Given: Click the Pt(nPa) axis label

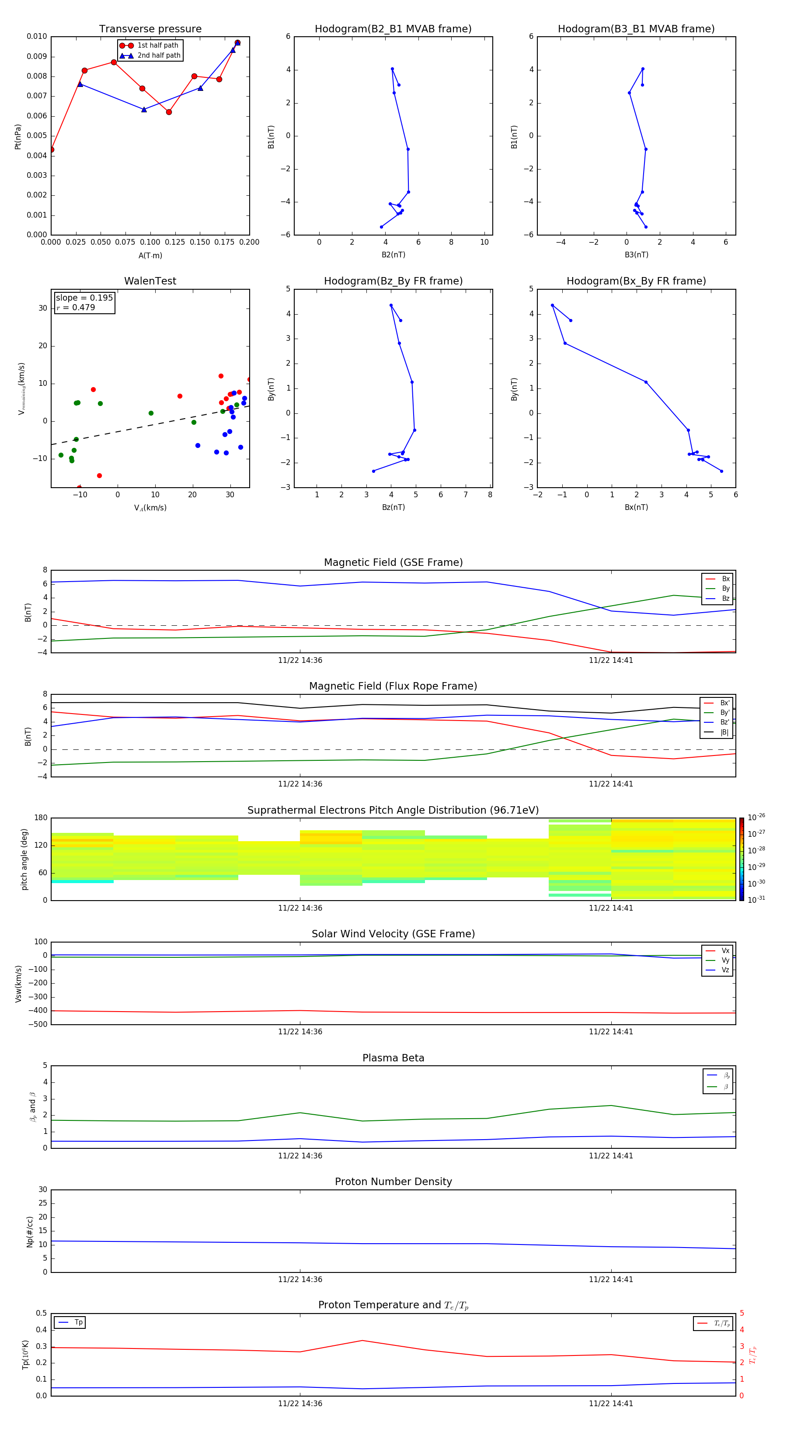Looking at the screenshot, I should click(x=18, y=137).
